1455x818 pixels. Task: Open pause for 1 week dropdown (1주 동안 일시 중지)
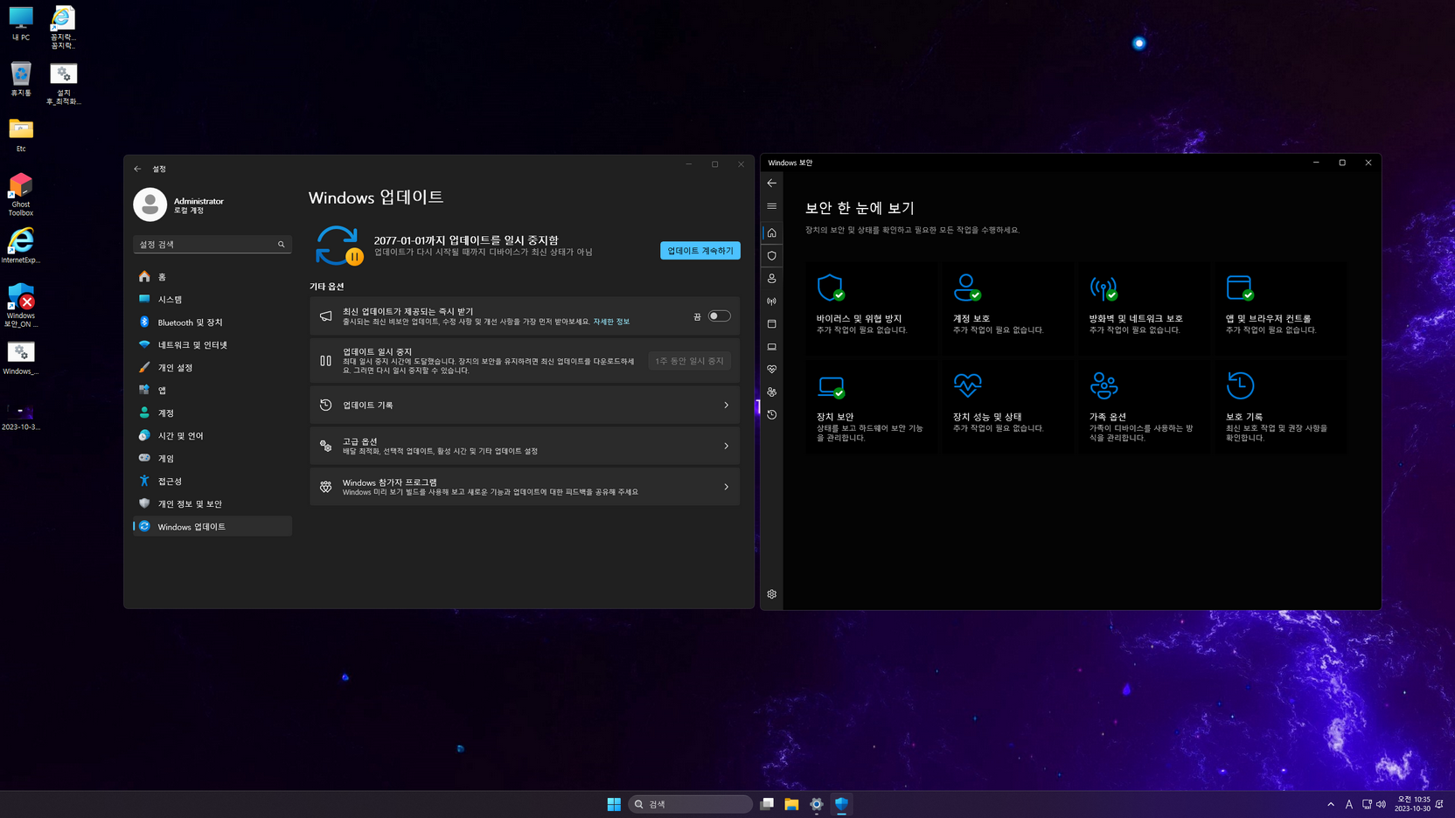point(690,361)
